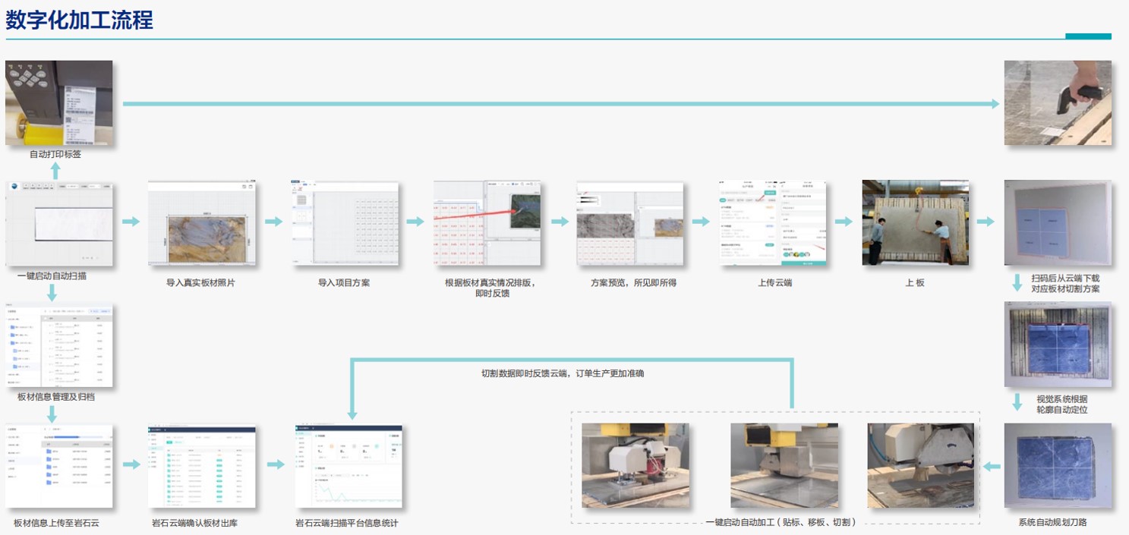1129x535 pixels.
Task: Click the down arrow above 板材信息管理及归档 screenshot
Action: point(52,293)
